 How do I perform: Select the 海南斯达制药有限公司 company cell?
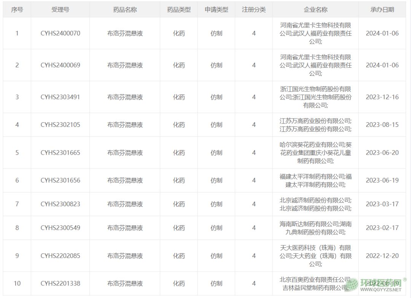[315, 228]
